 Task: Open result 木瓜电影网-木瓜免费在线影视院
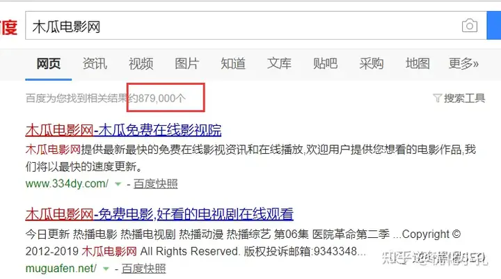click(123, 130)
